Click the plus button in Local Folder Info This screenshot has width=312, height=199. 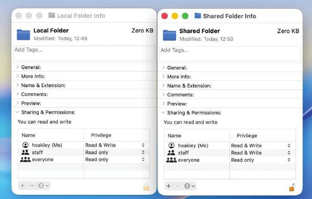coord(22,186)
